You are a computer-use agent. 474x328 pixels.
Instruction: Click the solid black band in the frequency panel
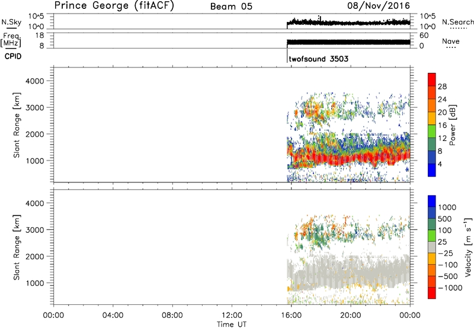pyautogui.click(x=348, y=42)
